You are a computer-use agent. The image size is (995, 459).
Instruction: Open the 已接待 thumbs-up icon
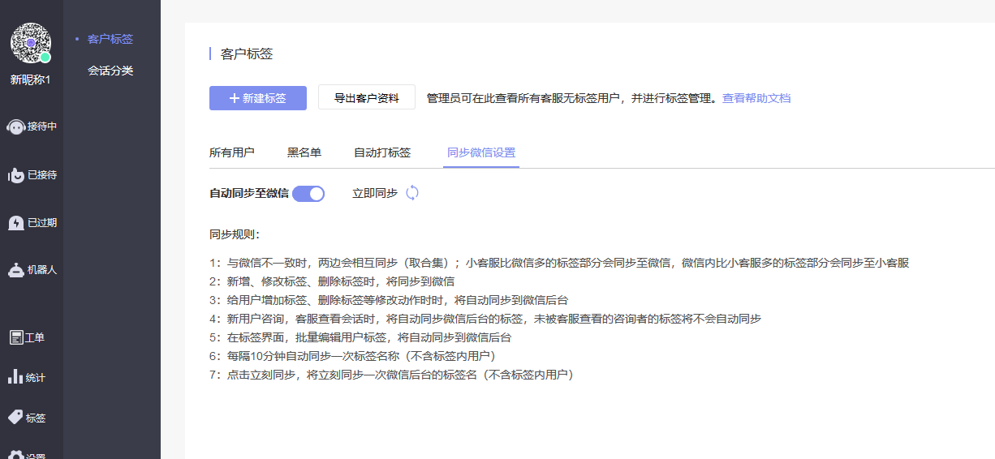[x=15, y=174]
